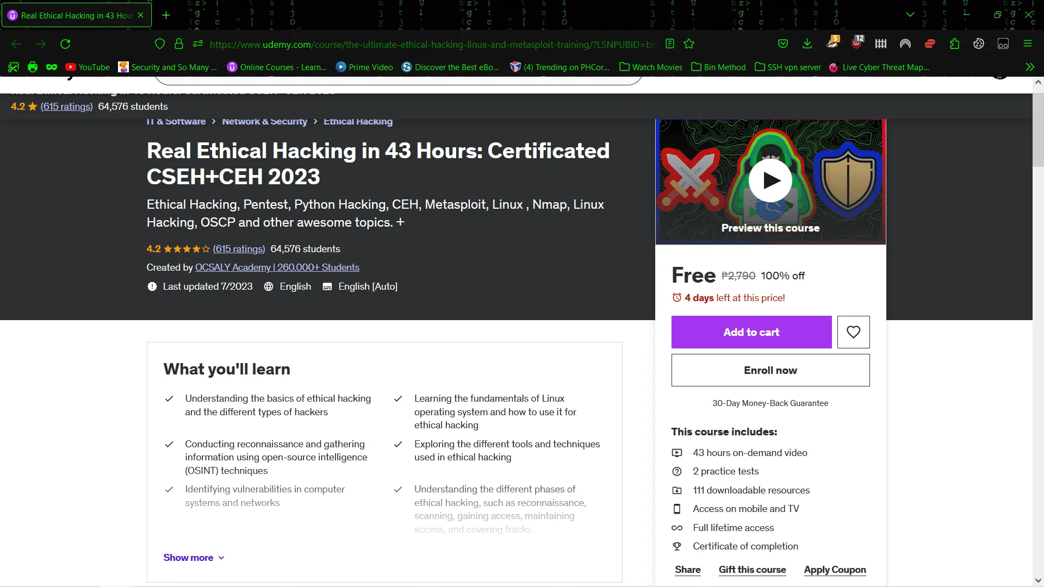Viewport: 1044px width, 587px height.
Task: Click Apply Coupon
Action: 835,570
